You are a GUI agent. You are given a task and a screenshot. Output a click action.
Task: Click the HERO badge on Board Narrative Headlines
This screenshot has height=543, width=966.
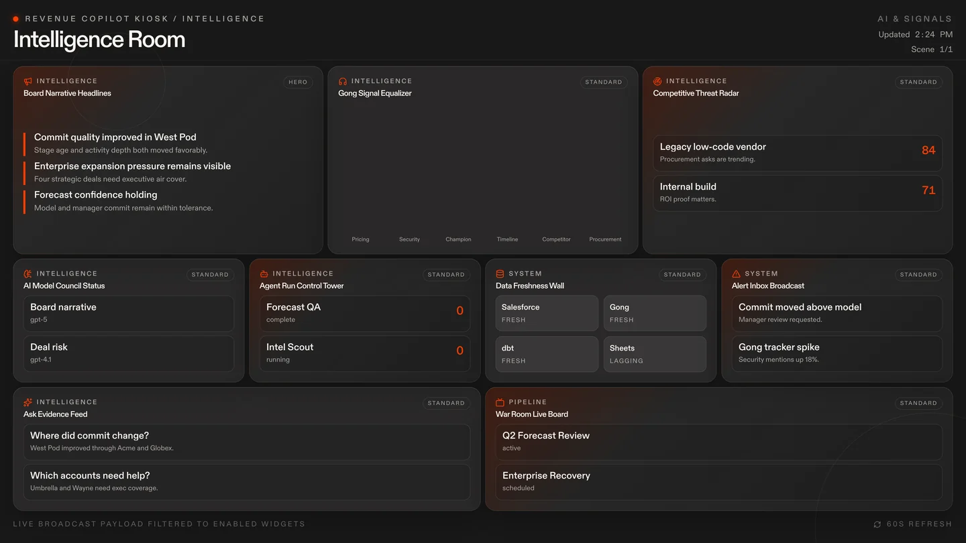(298, 82)
